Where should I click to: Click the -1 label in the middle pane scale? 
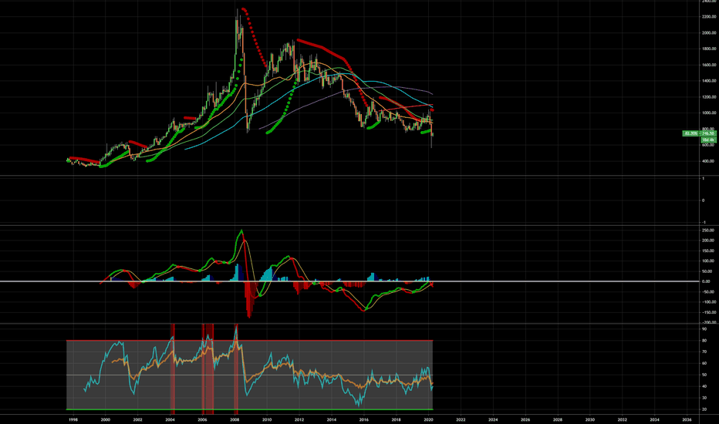(x=704, y=222)
